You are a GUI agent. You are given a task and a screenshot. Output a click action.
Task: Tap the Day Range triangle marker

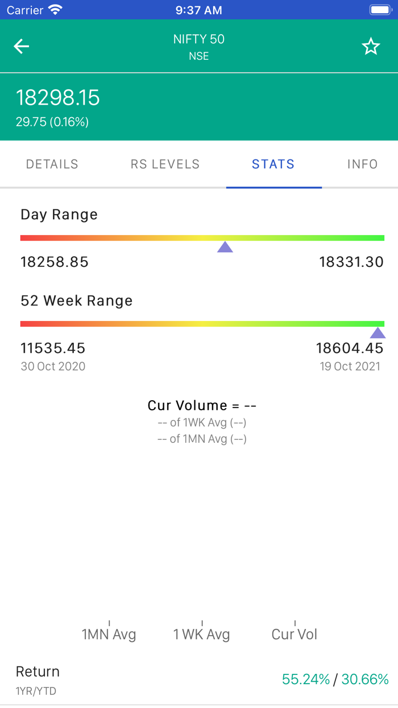[x=225, y=246]
